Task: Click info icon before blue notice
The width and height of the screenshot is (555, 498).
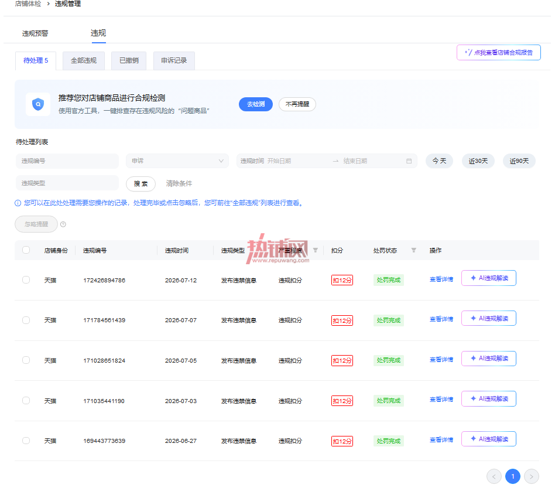Action: pyautogui.click(x=18, y=203)
